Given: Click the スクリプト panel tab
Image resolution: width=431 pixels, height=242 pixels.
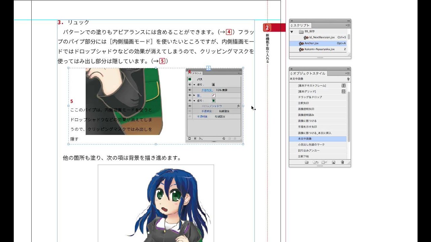Looking at the screenshot, I should tap(300, 25).
